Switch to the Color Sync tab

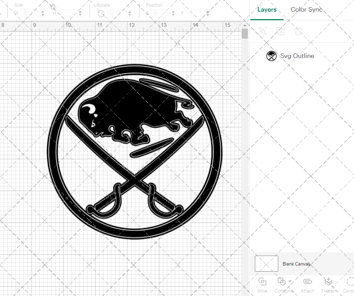point(307,10)
